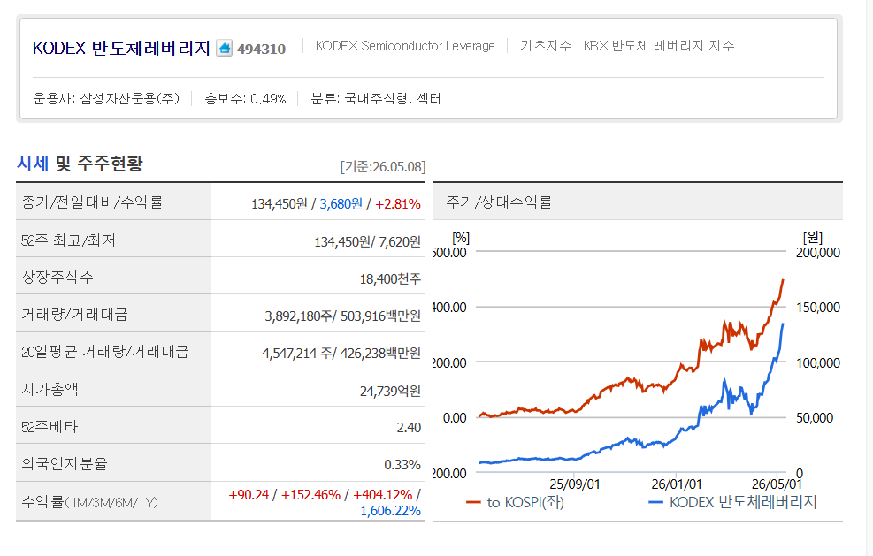Click the date stamp [기준:26.05.08]

click(x=383, y=166)
